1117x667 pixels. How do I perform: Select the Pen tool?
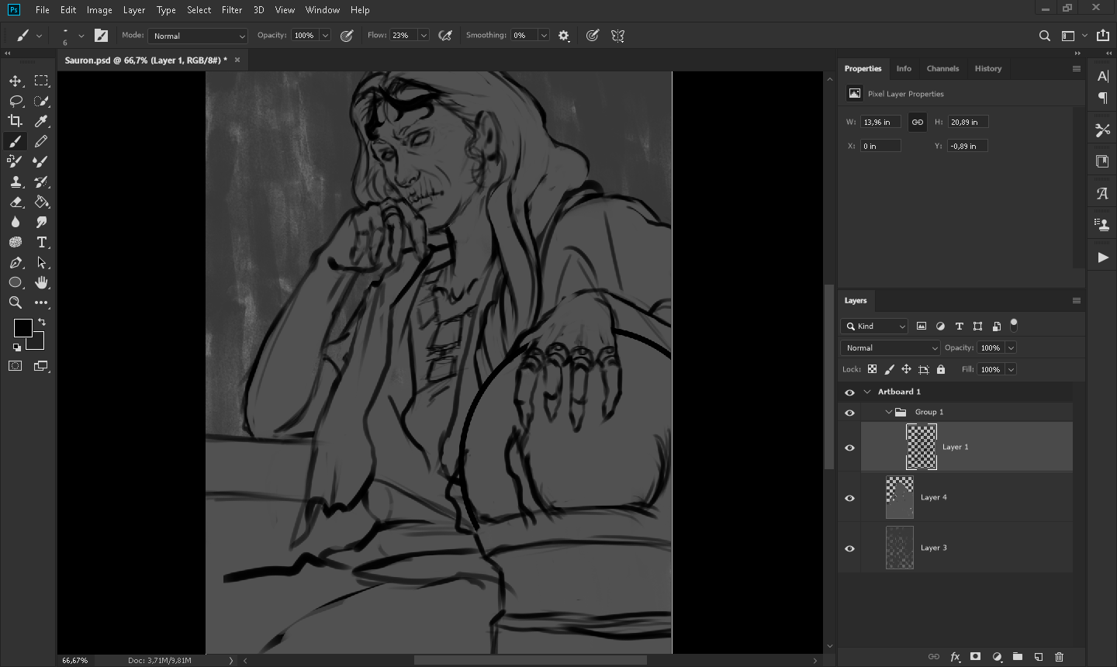[16, 262]
